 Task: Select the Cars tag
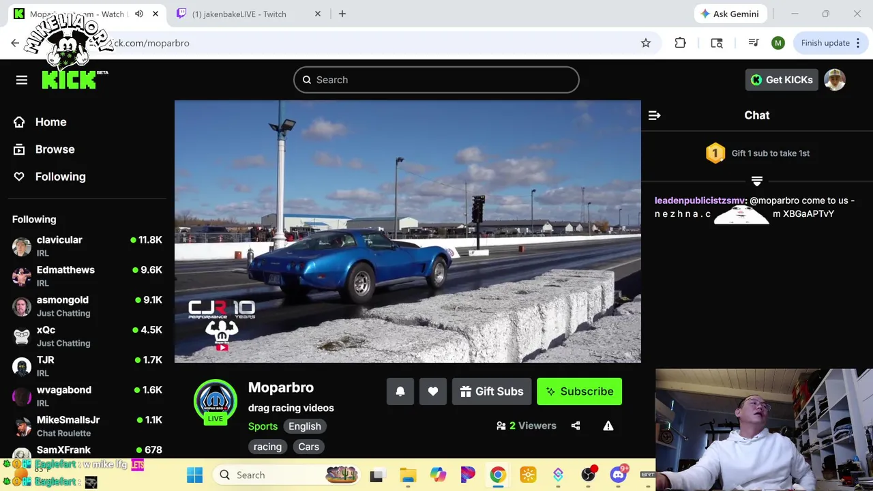(308, 447)
